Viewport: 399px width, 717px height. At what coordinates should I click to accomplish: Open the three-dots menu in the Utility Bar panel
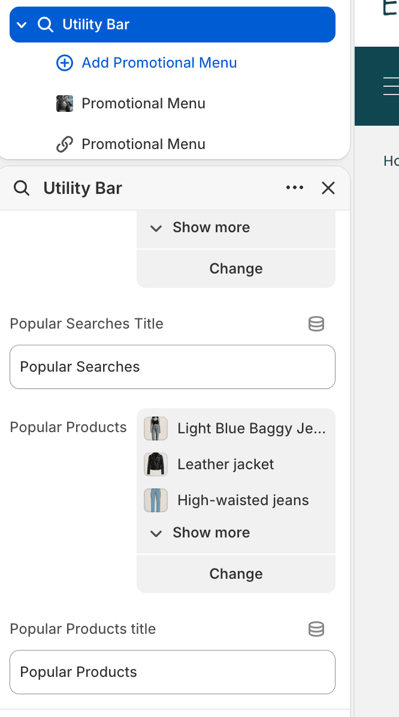point(294,187)
